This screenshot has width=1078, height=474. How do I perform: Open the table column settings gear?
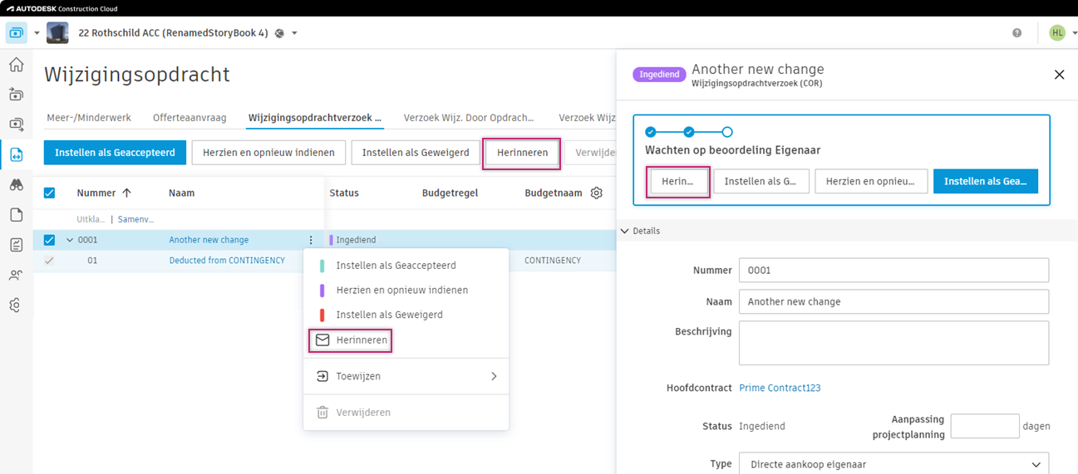pos(596,193)
